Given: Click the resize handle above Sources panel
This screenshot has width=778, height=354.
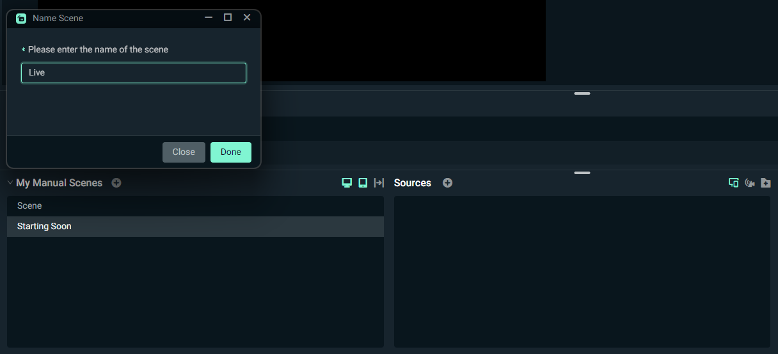Looking at the screenshot, I should (x=582, y=173).
